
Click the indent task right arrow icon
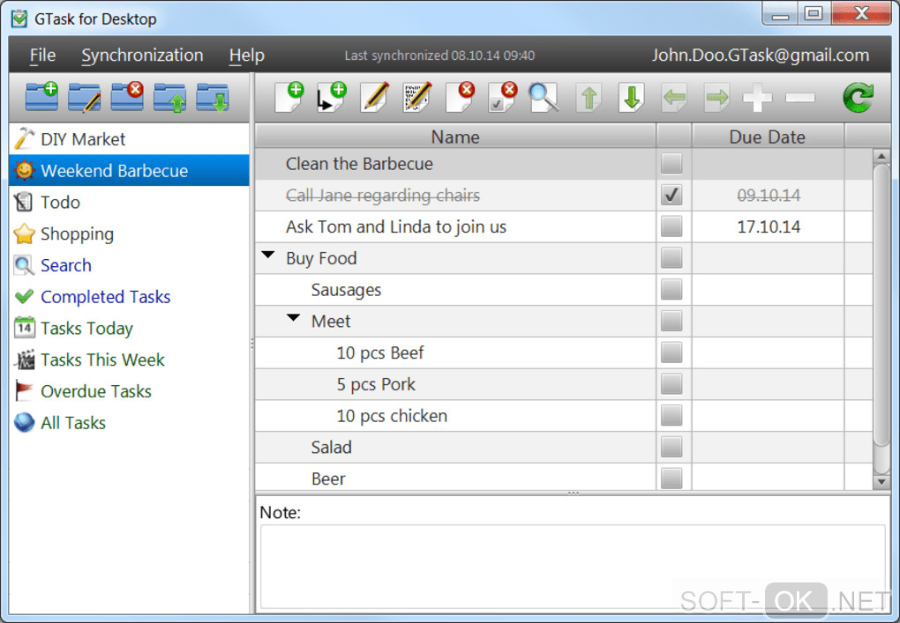click(x=716, y=98)
